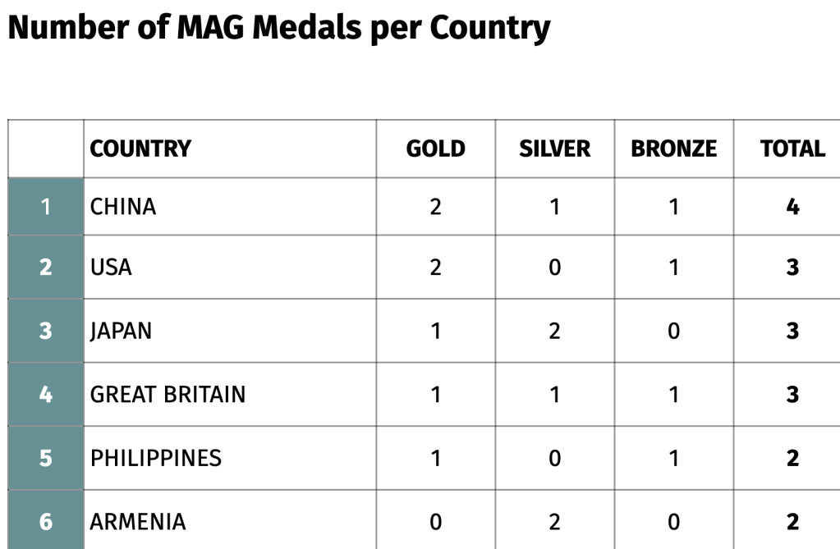
Task: Click USA's gold medal count
Action: [435, 267]
